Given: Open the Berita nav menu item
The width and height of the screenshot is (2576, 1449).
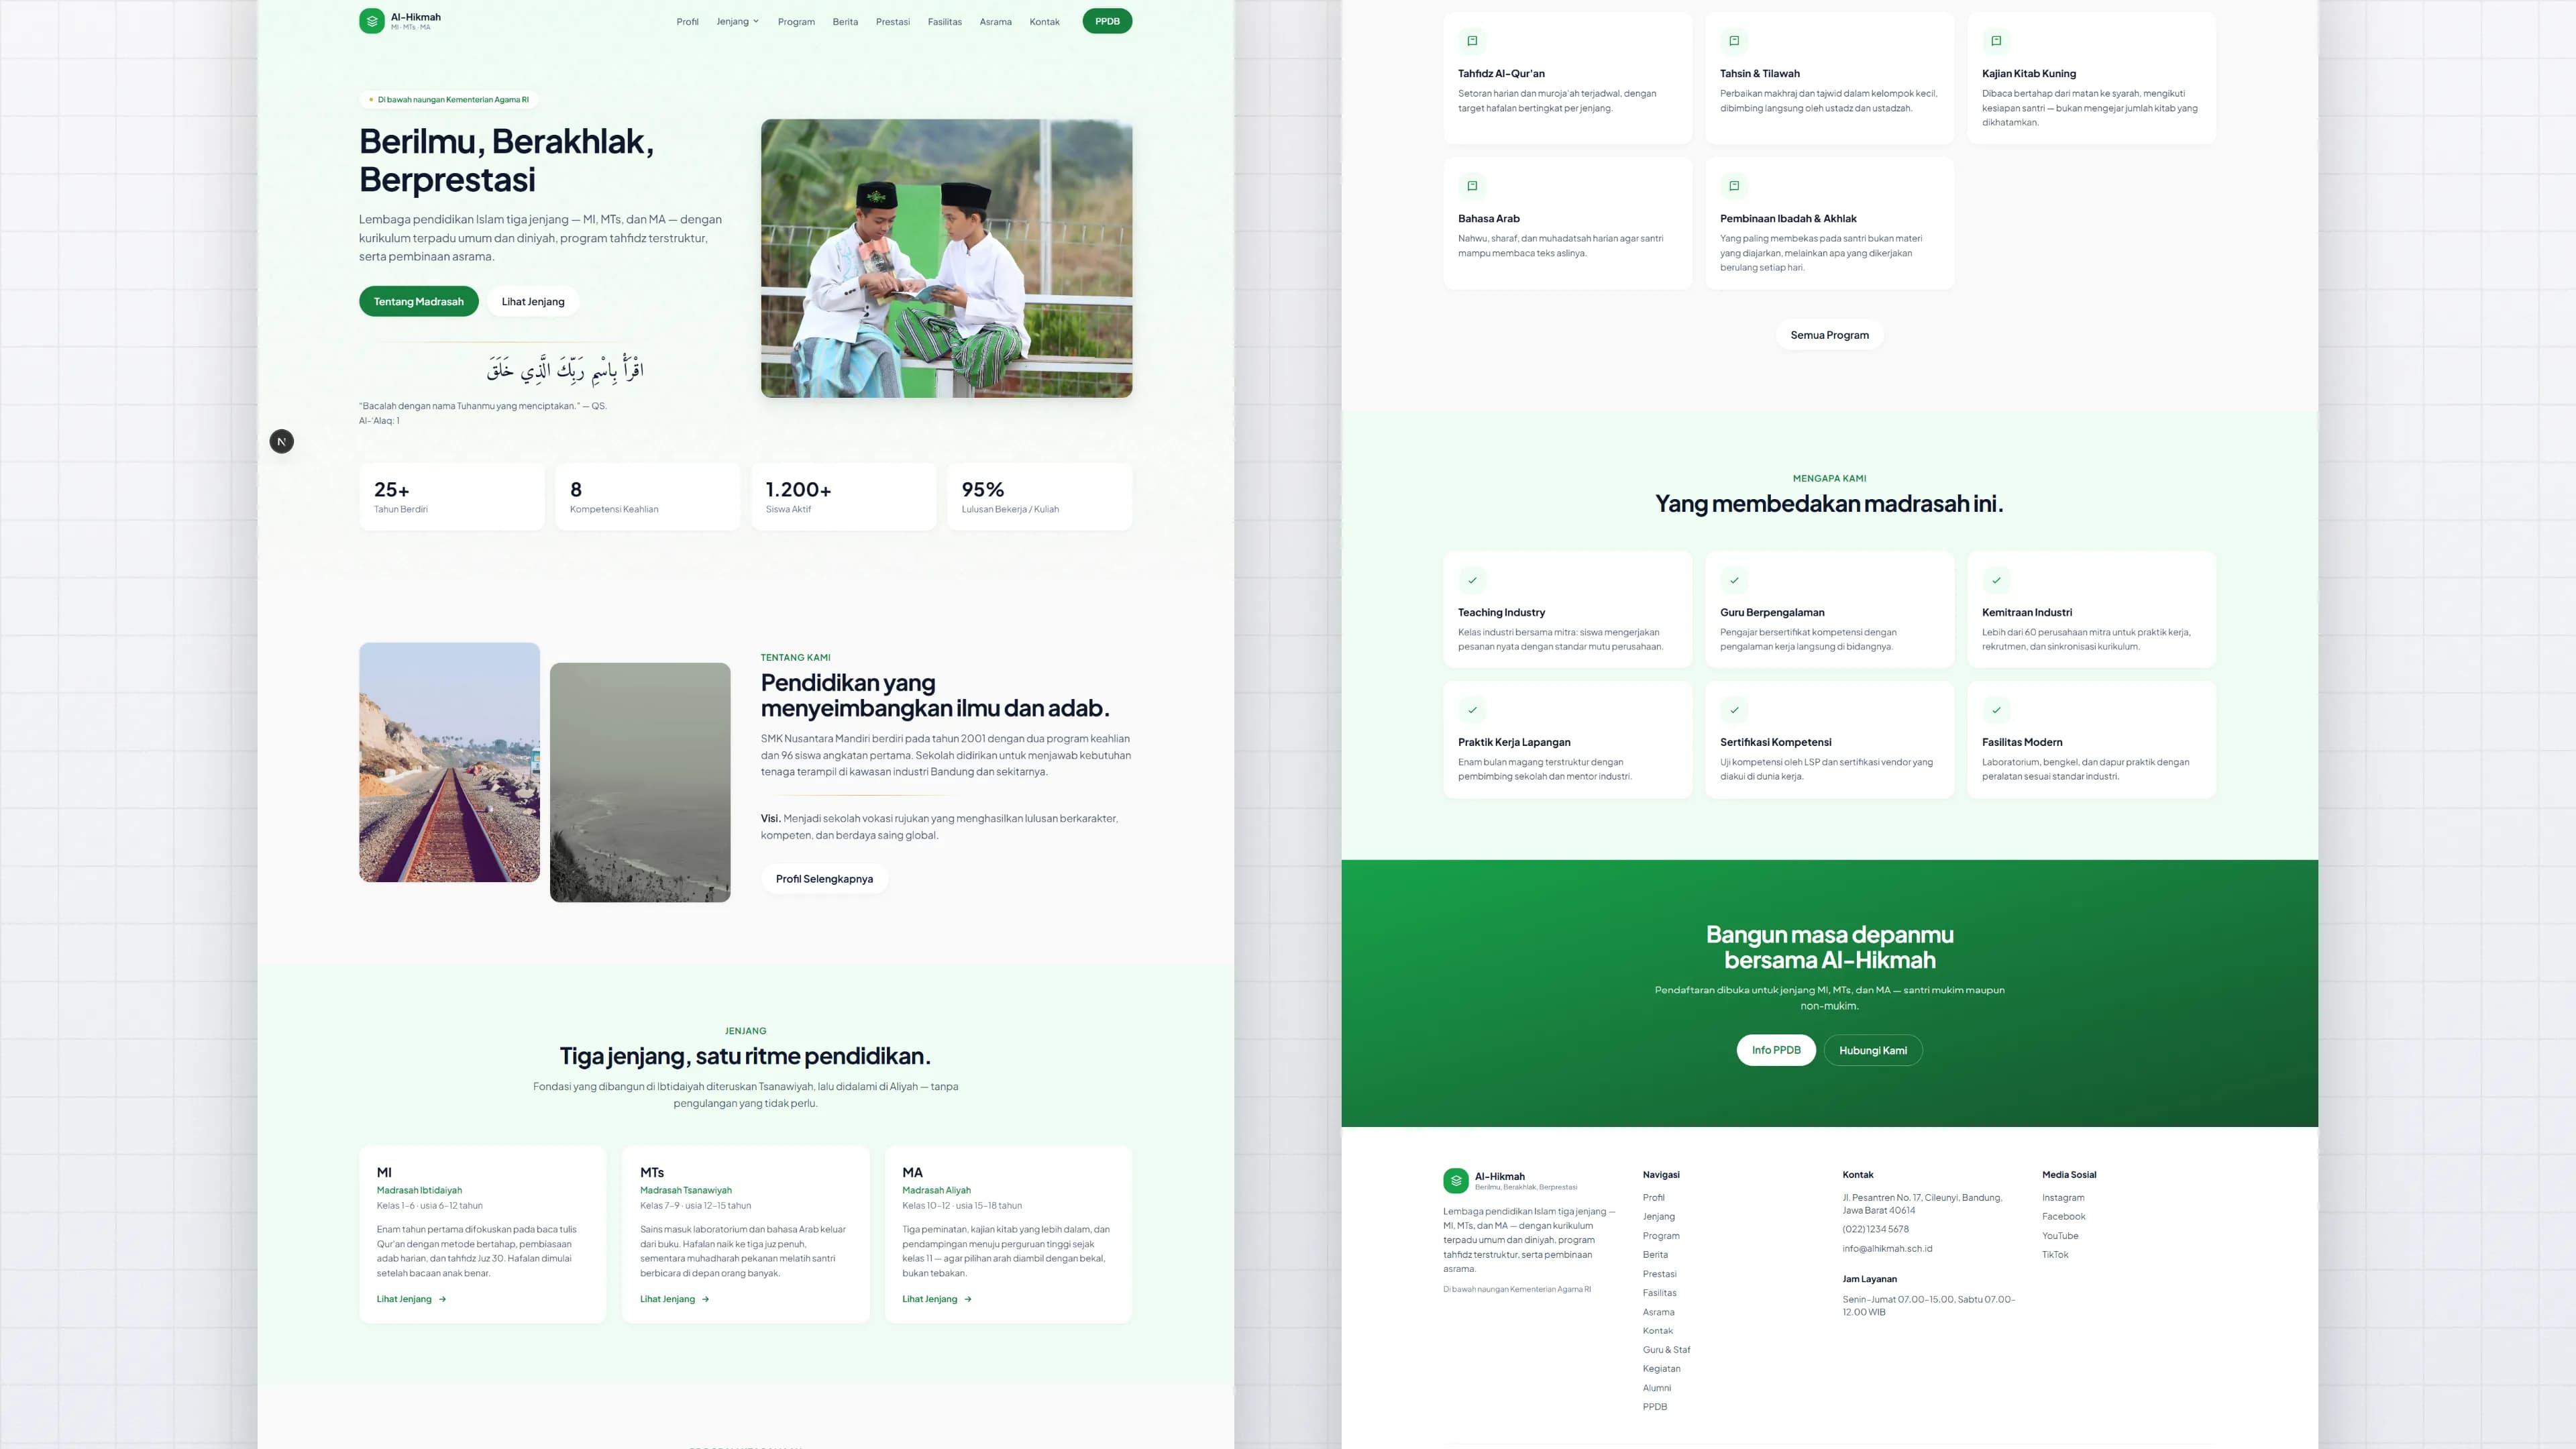Looking at the screenshot, I should (845, 22).
